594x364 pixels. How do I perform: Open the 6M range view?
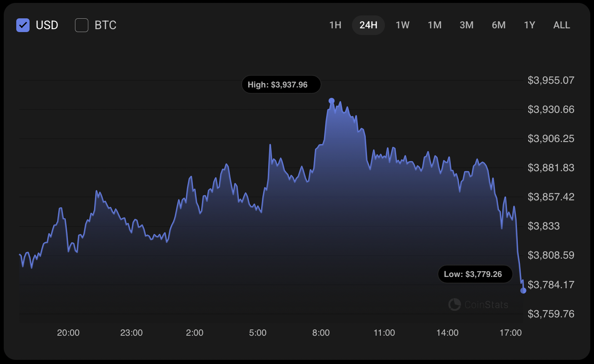pos(499,25)
